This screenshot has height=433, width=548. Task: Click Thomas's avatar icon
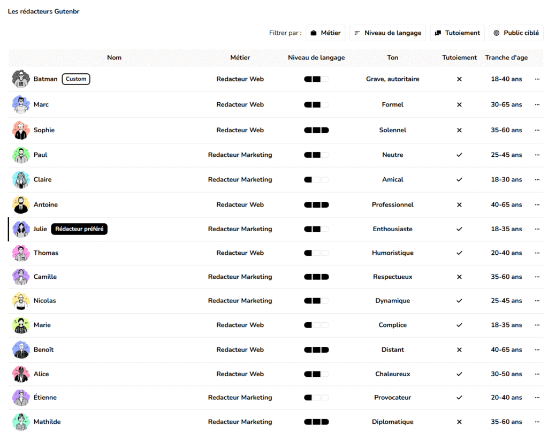point(20,253)
